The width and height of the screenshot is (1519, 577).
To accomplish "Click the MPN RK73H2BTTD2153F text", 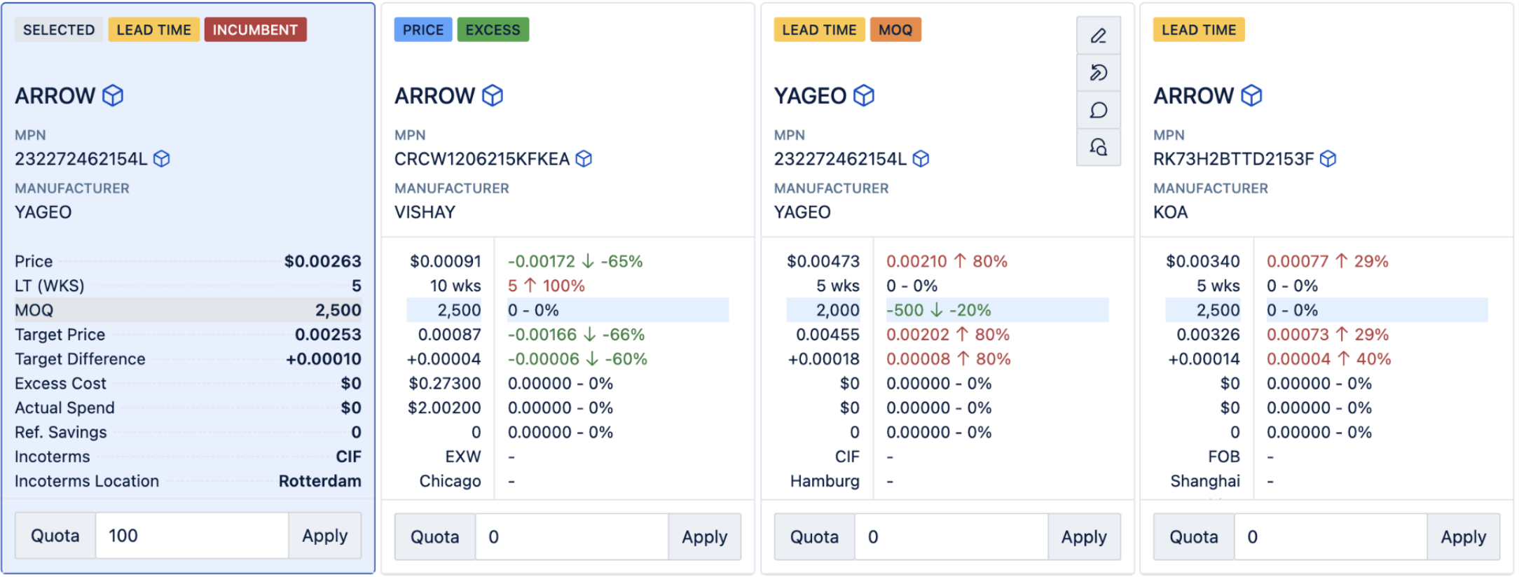I will tap(1234, 159).
